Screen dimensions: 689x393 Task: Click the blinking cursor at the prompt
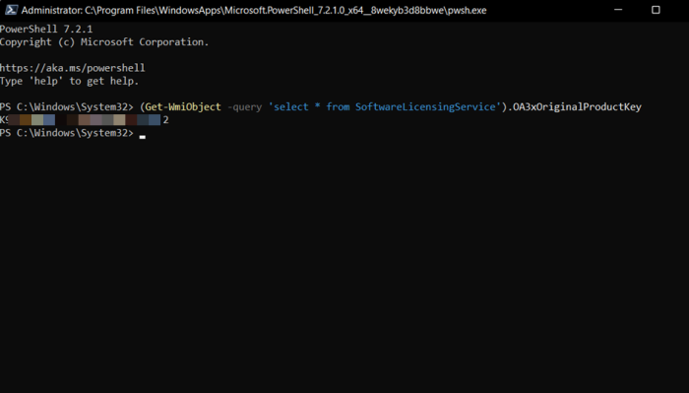point(143,137)
